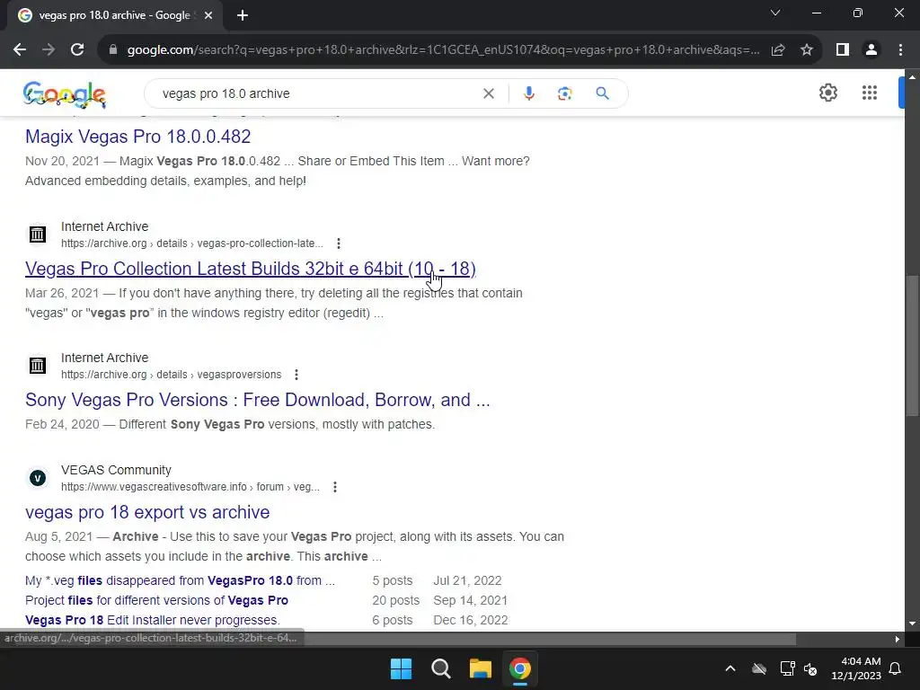This screenshot has height=690, width=920.
Task: Click the VEGAS Community site favicon
Action: tap(38, 478)
